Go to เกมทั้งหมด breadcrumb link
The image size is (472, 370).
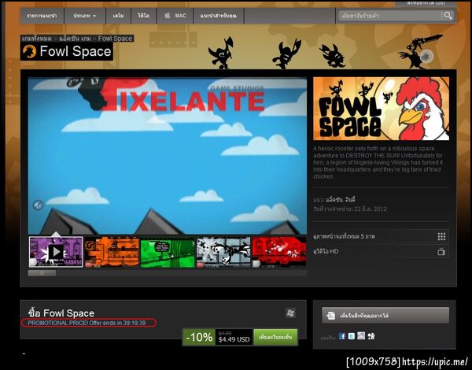(x=37, y=39)
